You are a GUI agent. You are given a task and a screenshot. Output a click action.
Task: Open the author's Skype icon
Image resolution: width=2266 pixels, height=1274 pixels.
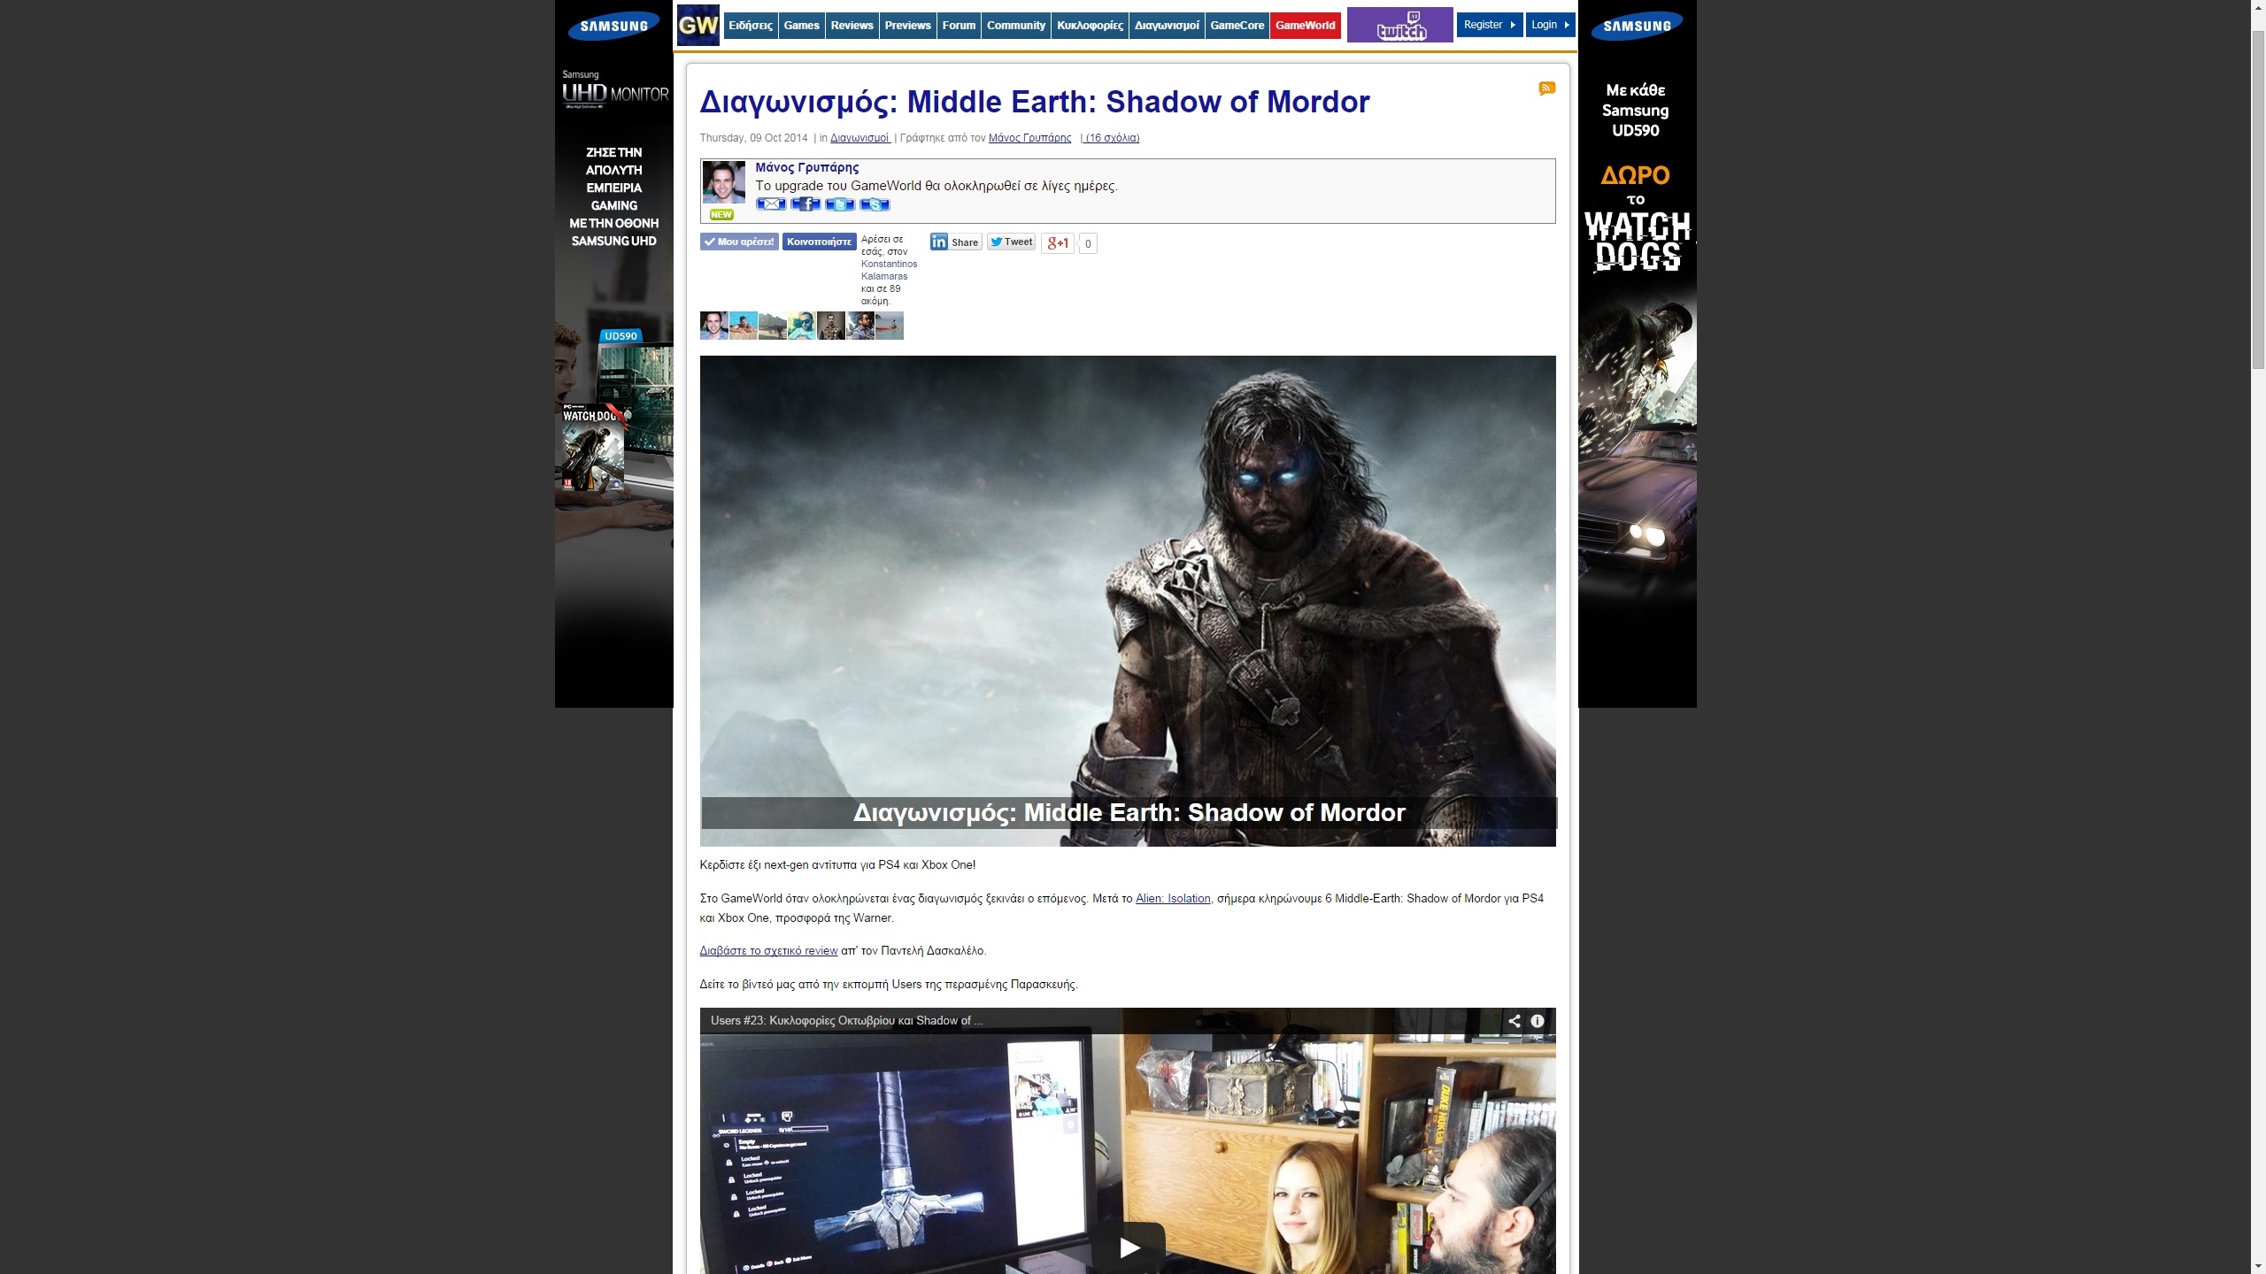(x=874, y=204)
